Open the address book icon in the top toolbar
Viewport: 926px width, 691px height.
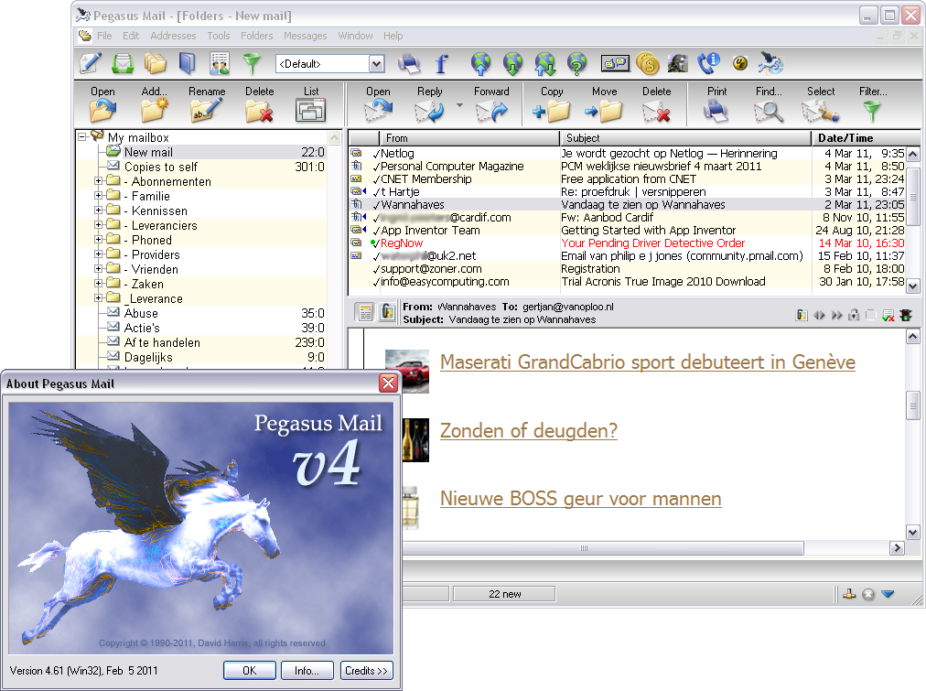[x=187, y=63]
